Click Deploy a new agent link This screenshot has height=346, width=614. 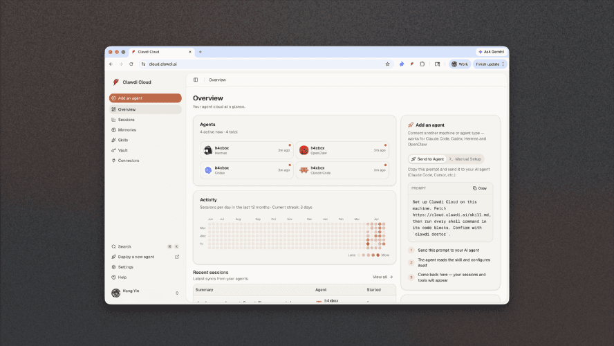tap(136, 257)
